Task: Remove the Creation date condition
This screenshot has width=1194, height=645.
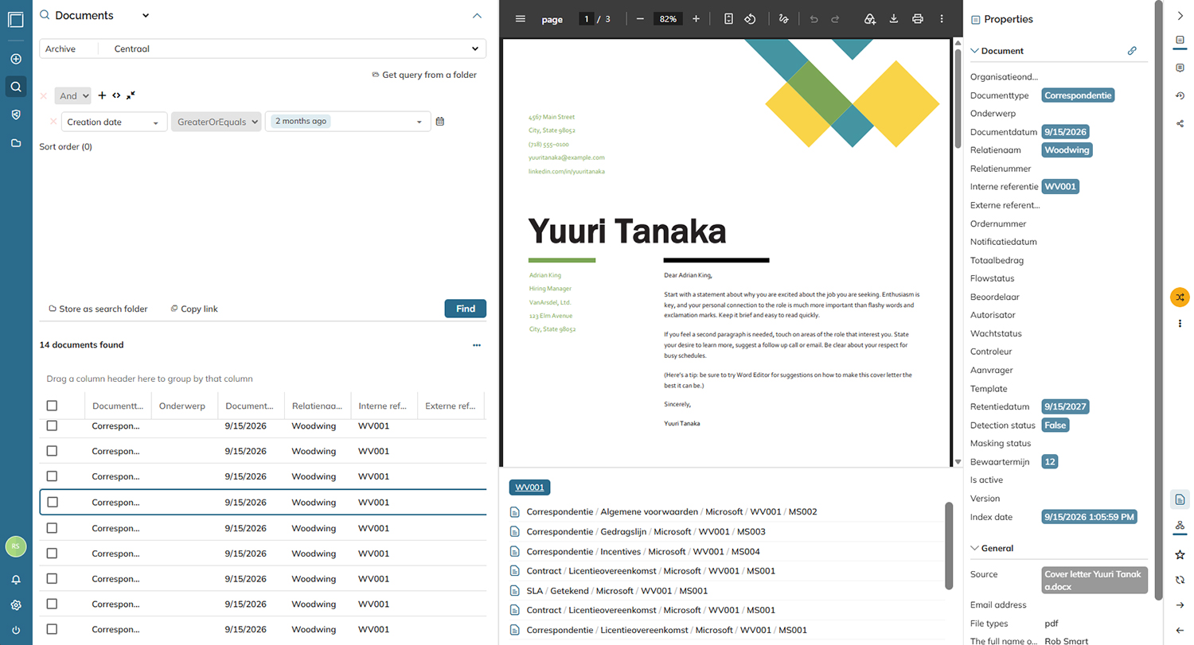Action: tap(53, 122)
